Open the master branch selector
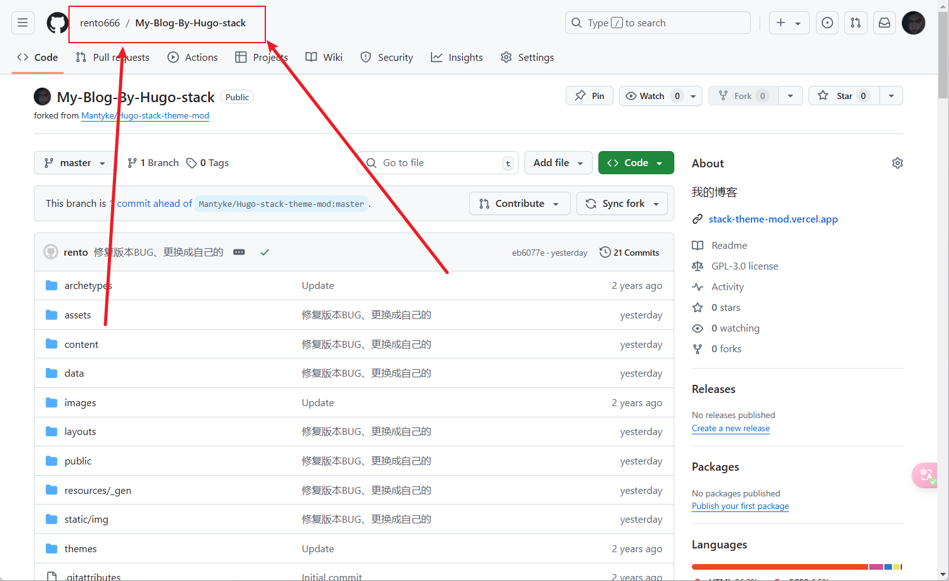Image resolution: width=949 pixels, height=581 pixels. point(75,163)
